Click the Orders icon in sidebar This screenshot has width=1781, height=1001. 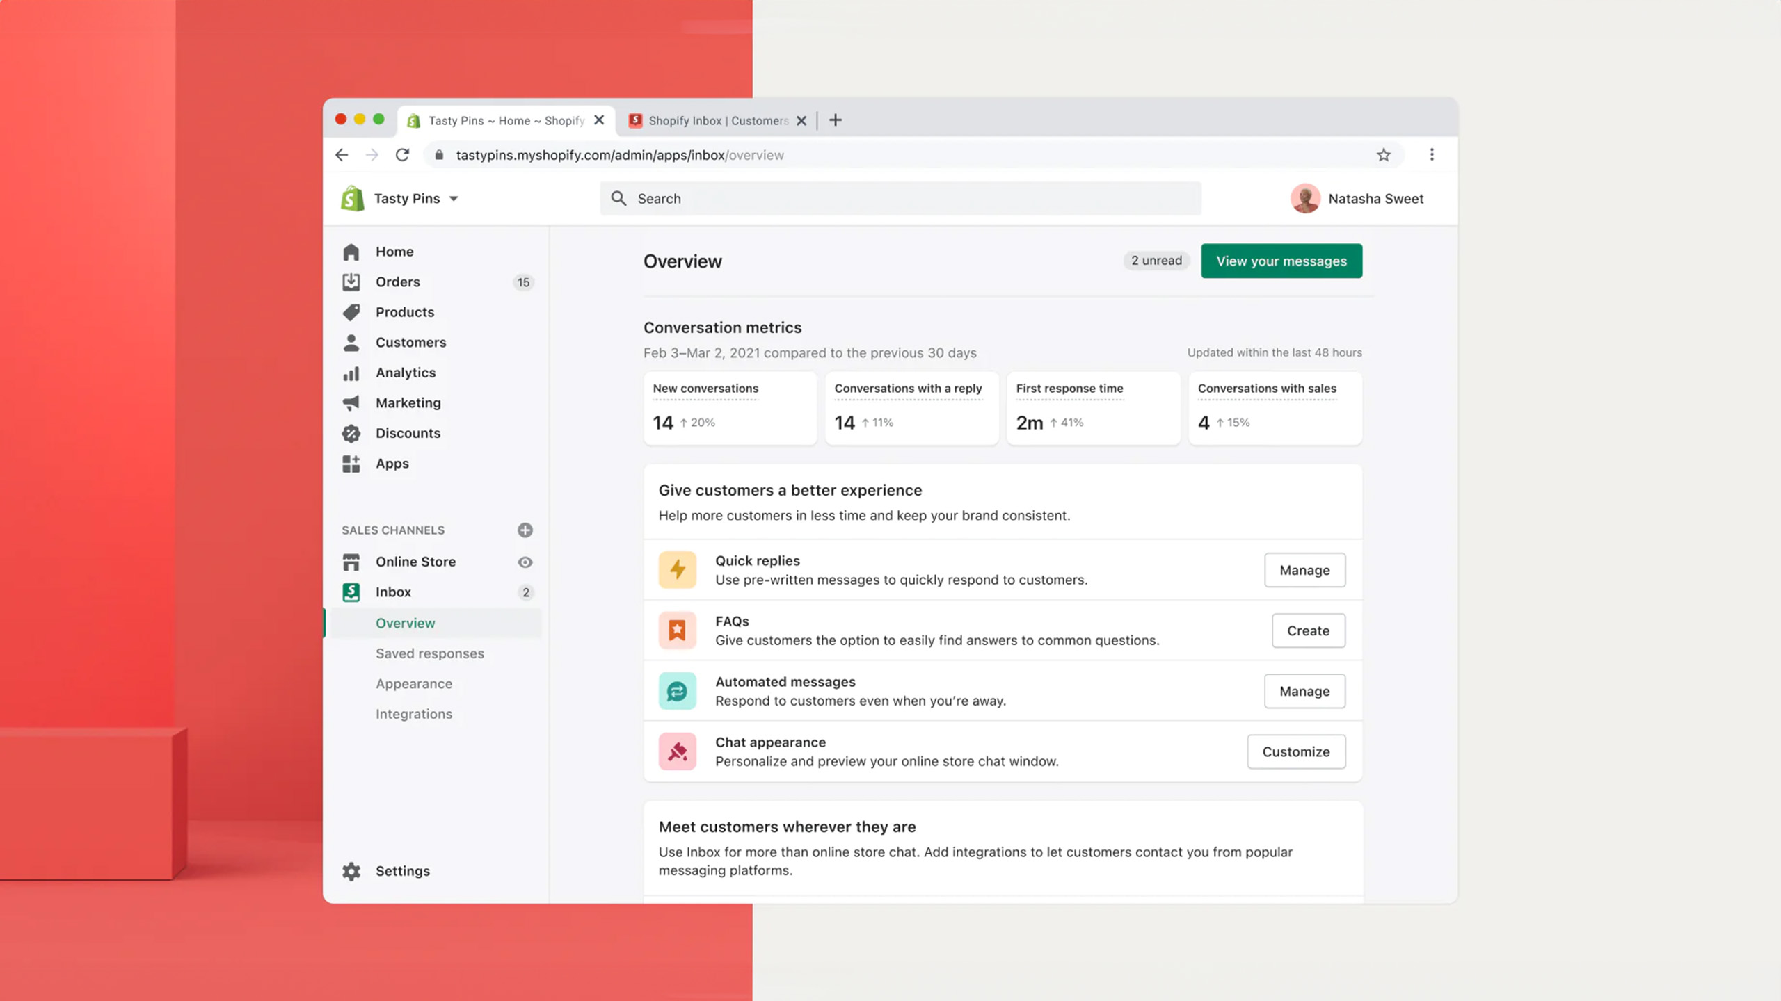(x=351, y=282)
